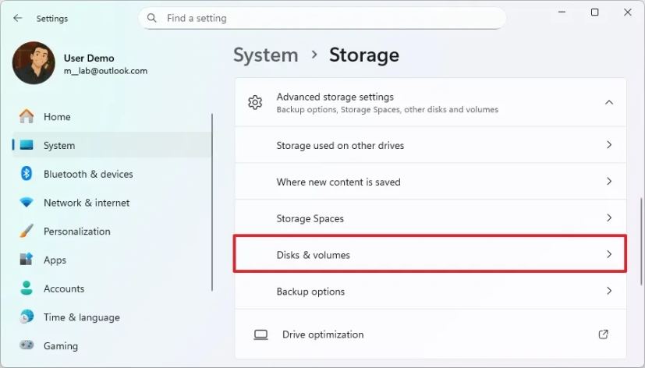This screenshot has height=368, width=645.
Task: Open the Disks & volumes page
Action: (430, 255)
